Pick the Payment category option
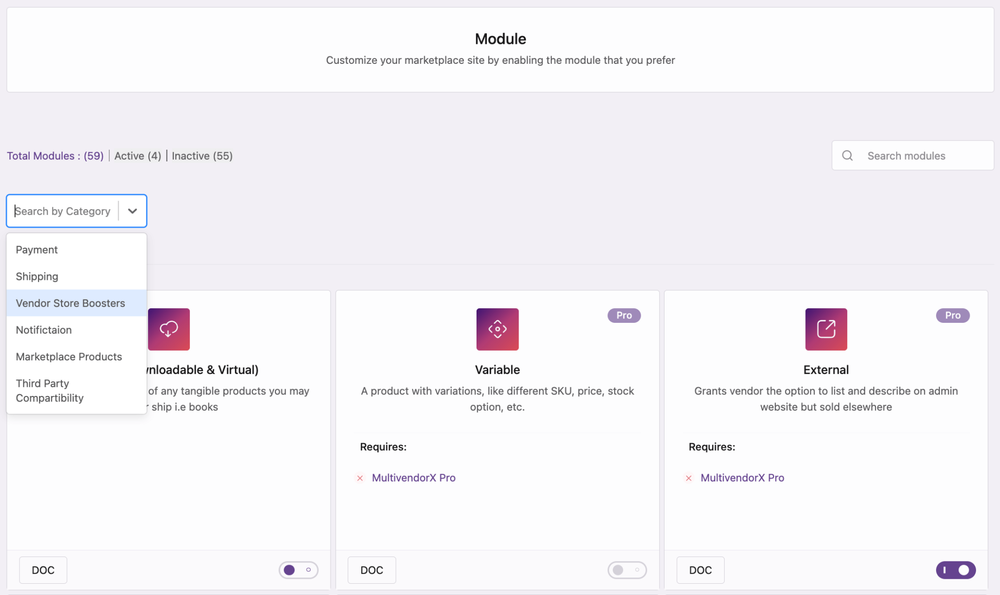 coord(37,250)
